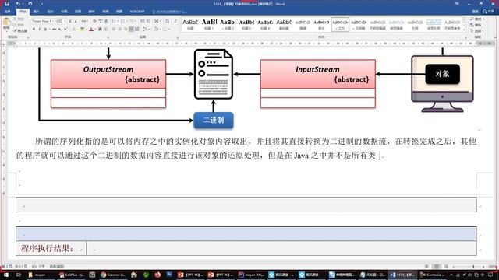This screenshot has width=499, height=280.
Task: Click the Increase Indent icon
Action: (148, 21)
